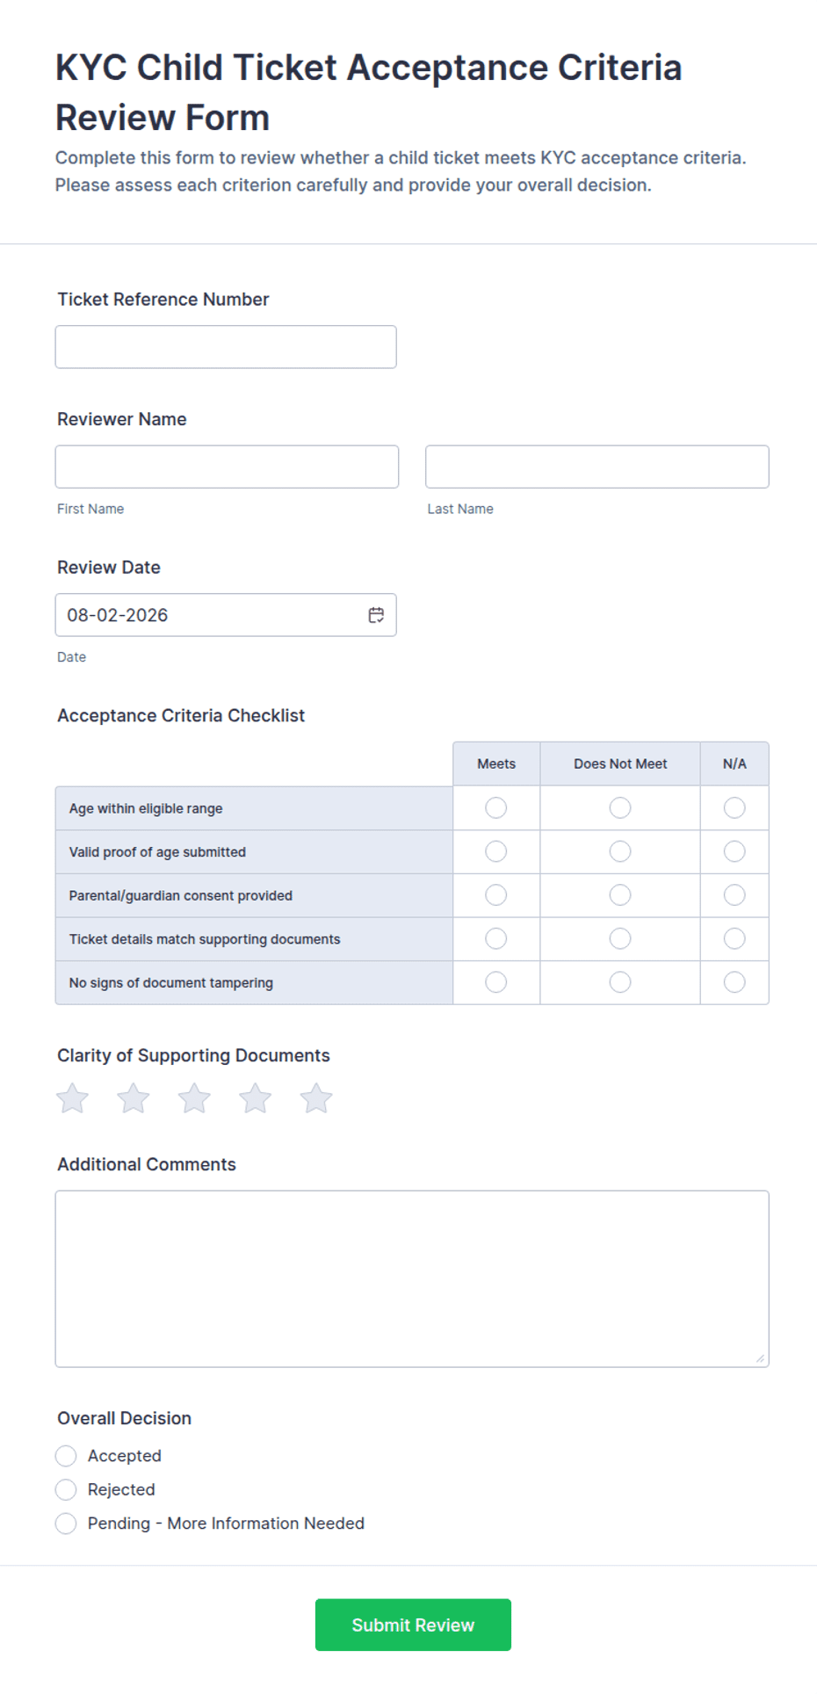Mark 'Valid proof of age submitted' as Does Not Meet
The image size is (817, 1694).
(620, 851)
